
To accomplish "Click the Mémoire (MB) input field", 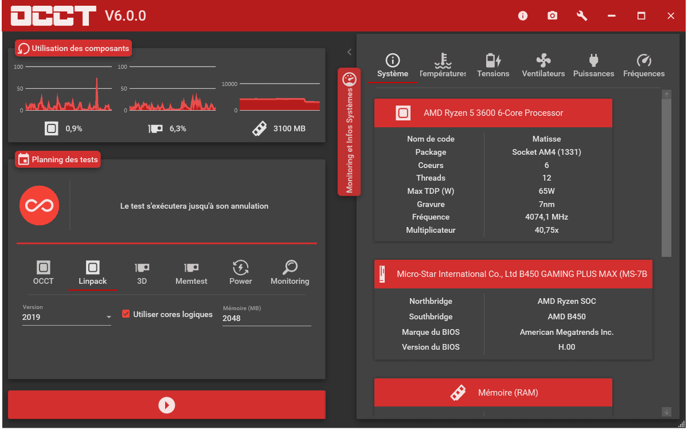I will click(267, 318).
